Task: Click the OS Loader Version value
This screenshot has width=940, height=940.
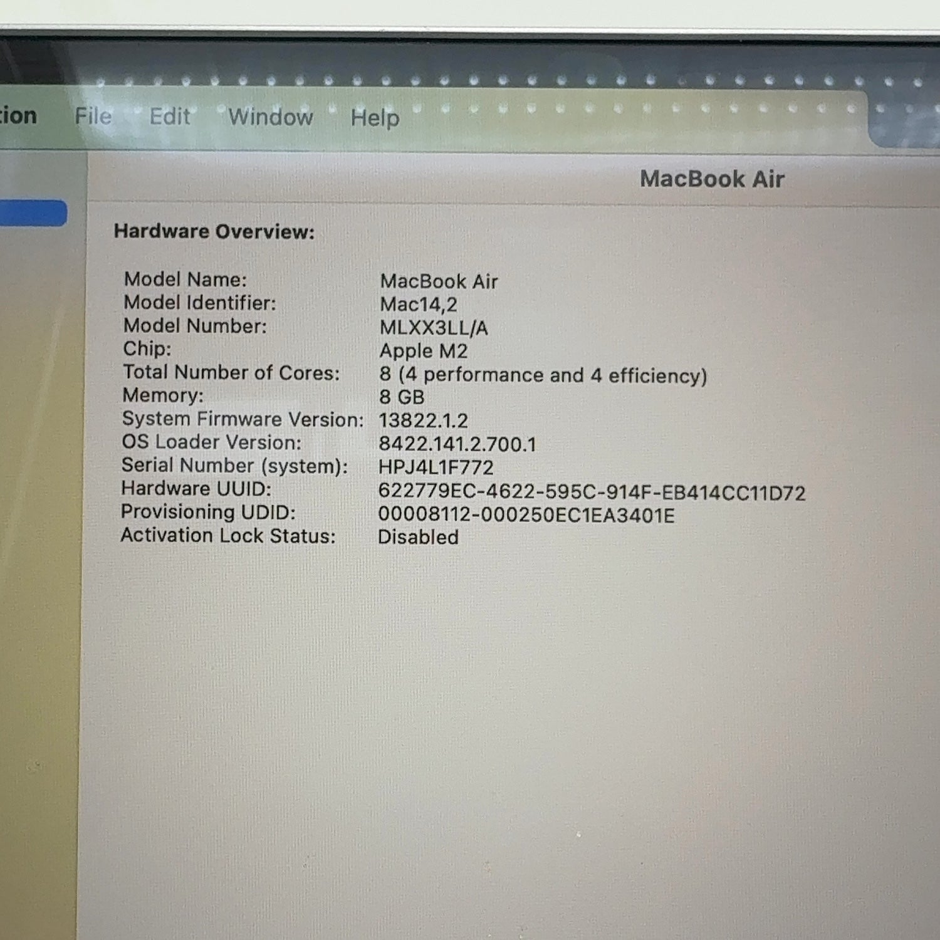Action: (x=457, y=444)
